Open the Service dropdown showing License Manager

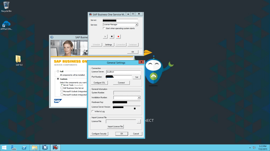click(136, 25)
